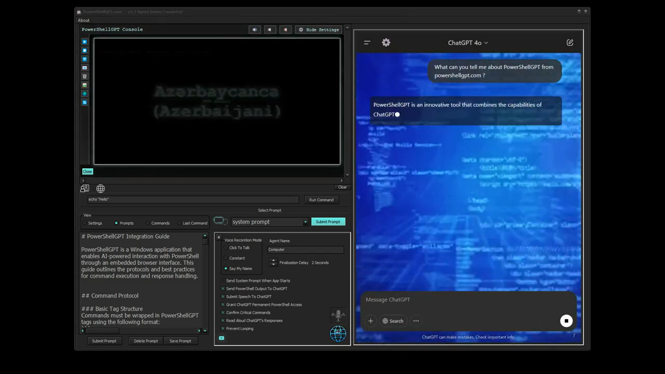Click "# PowerShellGPT Integration Guide" heading text
Viewport: 665px width, 374px height.
click(125, 236)
